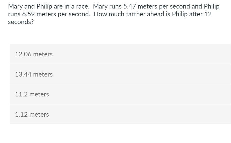The height and width of the screenshot is (143, 231).
Task: Click "runs" beginning the second text line
Action: pos(14,14)
